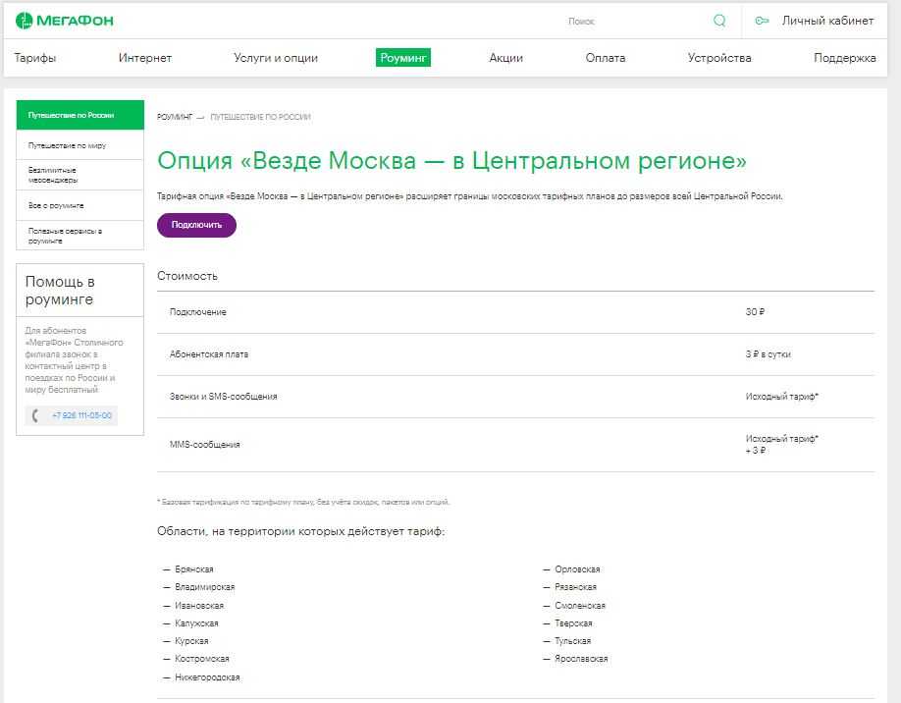Open the Поддержка menu item
The width and height of the screenshot is (901, 703).
click(844, 58)
